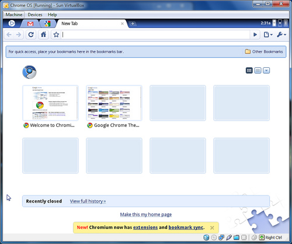The width and height of the screenshot is (292, 244).
Task: Open the Welcome to Chromium thumbnail
Action: (50, 103)
